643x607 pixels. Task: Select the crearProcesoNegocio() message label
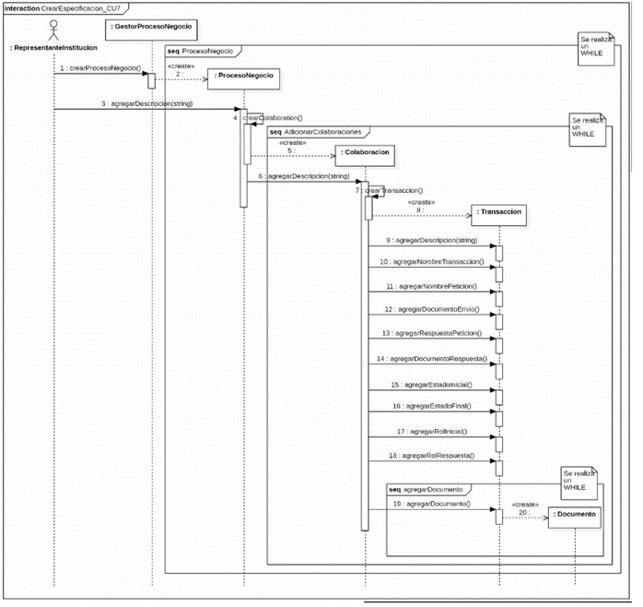point(100,69)
